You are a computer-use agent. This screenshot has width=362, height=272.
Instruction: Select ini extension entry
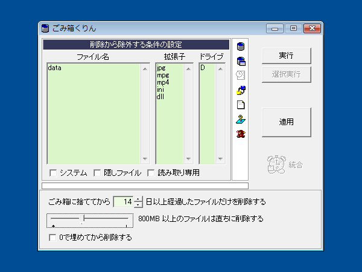(160, 89)
